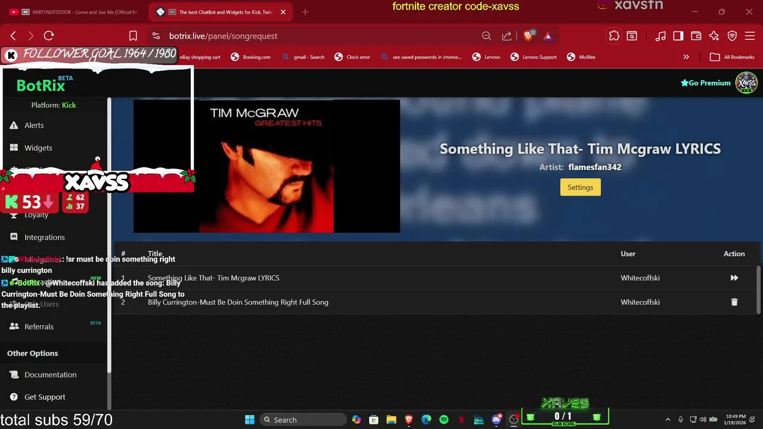Viewport: 763px width, 429px height.
Task: Delete the Billy Currington song from queue
Action: tap(734, 302)
